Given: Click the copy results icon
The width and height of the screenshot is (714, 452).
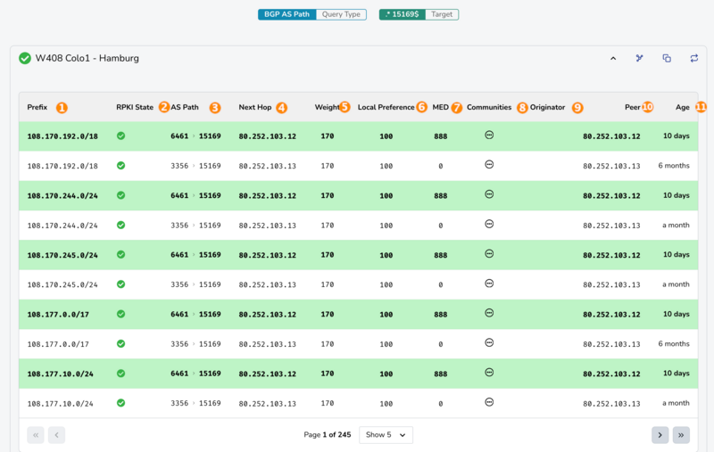Looking at the screenshot, I should [x=667, y=58].
